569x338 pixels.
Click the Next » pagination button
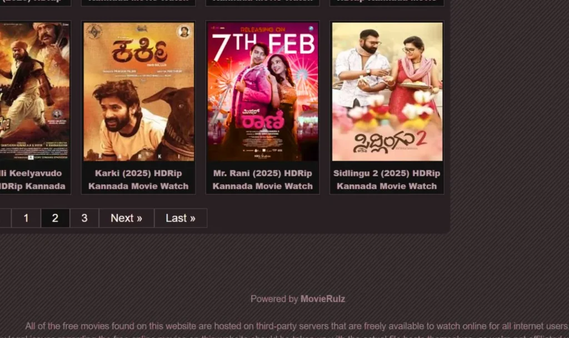(126, 218)
